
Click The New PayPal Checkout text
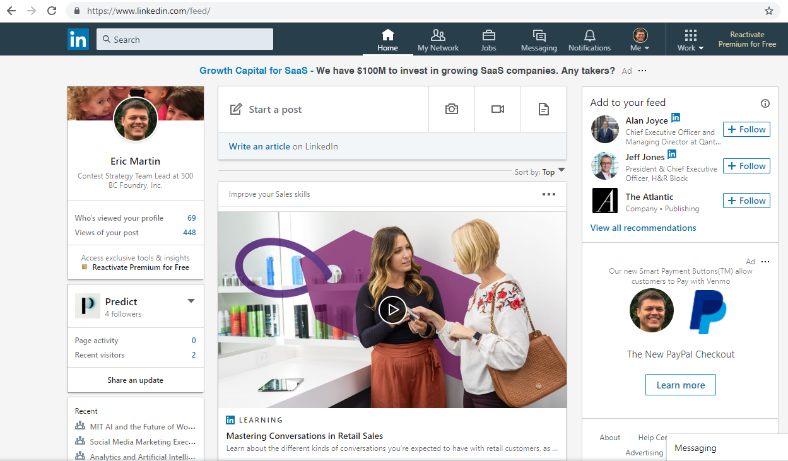pos(681,354)
